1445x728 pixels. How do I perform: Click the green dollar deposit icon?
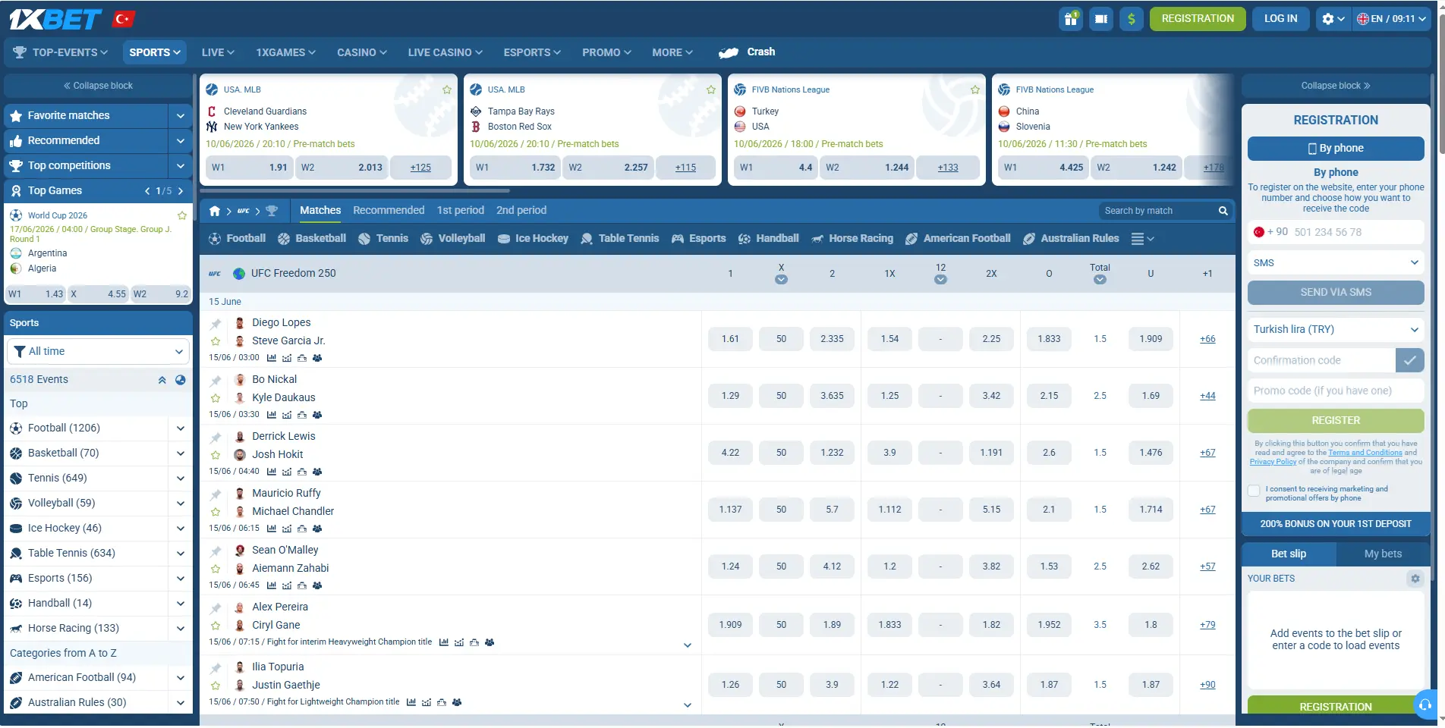tap(1131, 19)
